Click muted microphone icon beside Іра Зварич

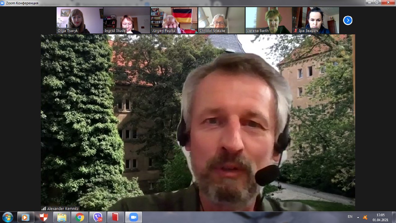coord(296,31)
